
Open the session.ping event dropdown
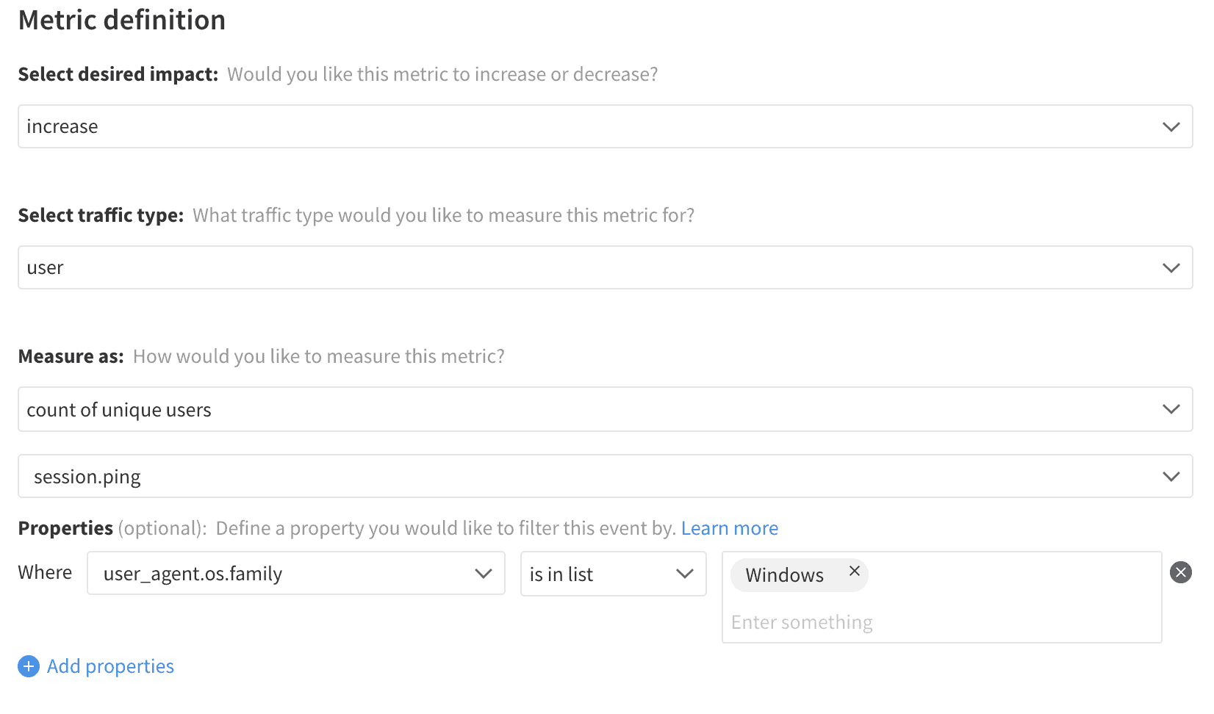605,476
